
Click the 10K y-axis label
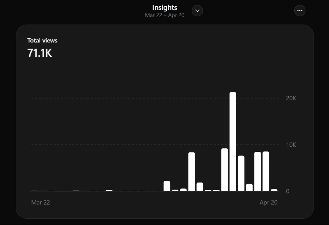[x=291, y=145]
